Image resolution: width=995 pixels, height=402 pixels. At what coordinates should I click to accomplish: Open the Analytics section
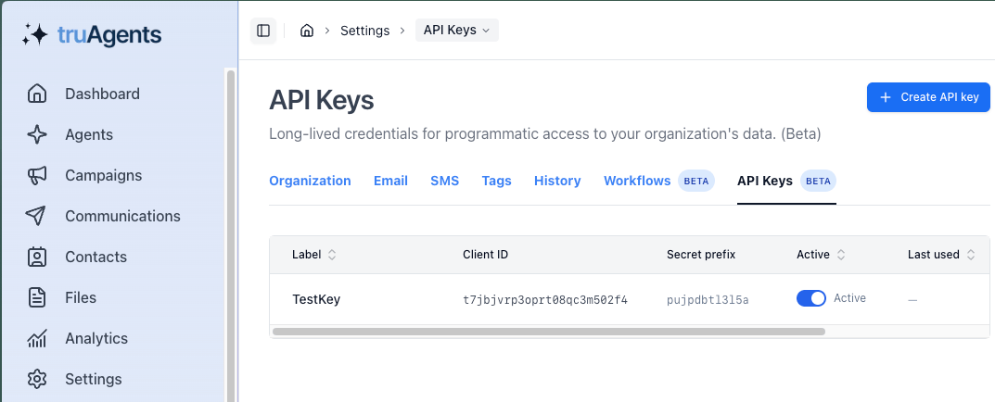(x=96, y=338)
